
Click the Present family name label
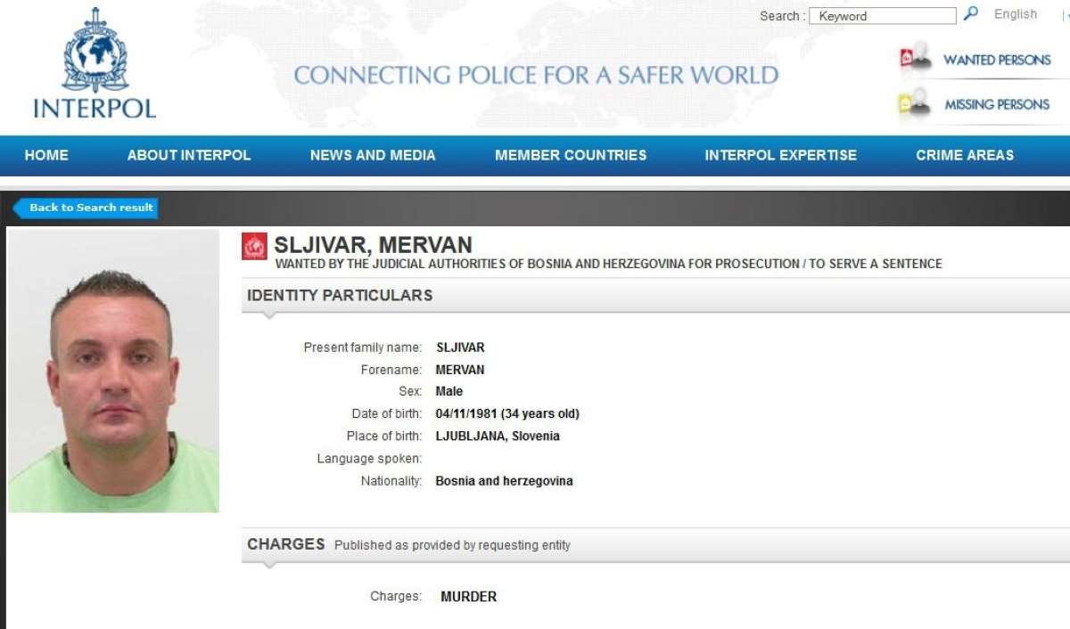(363, 347)
